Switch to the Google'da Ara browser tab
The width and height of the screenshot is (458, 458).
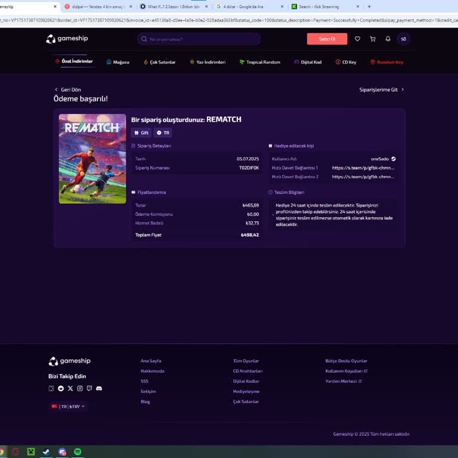tap(245, 7)
